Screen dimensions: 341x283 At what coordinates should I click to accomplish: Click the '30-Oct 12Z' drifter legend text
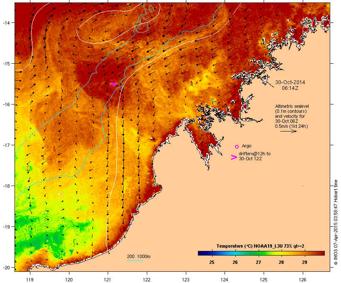click(x=250, y=159)
